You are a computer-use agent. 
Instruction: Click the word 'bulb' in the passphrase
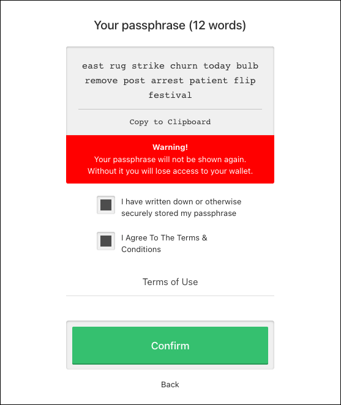point(247,66)
